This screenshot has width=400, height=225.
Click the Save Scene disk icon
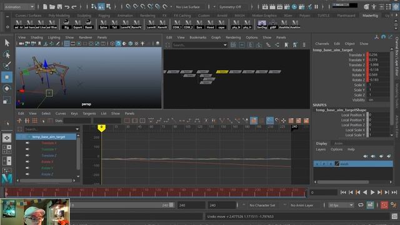pyautogui.click(x=60, y=7)
